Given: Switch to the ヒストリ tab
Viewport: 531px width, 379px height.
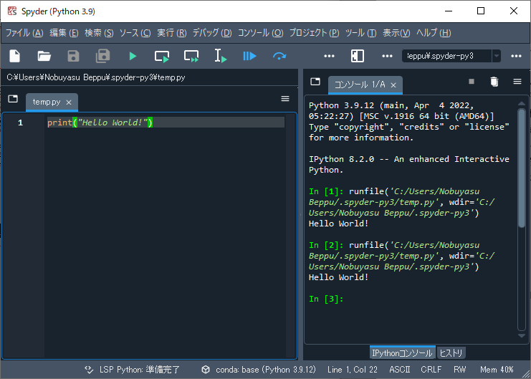Looking at the screenshot, I should click(x=451, y=352).
